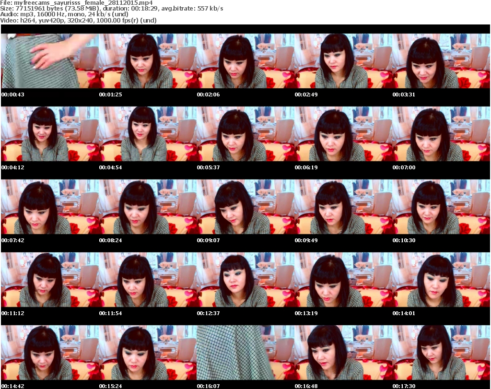
Task: Open the frame at 00:07:00
Action: click(441, 134)
